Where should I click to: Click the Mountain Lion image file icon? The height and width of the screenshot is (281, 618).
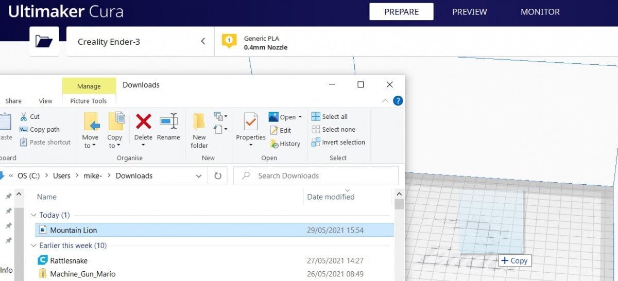click(x=43, y=230)
